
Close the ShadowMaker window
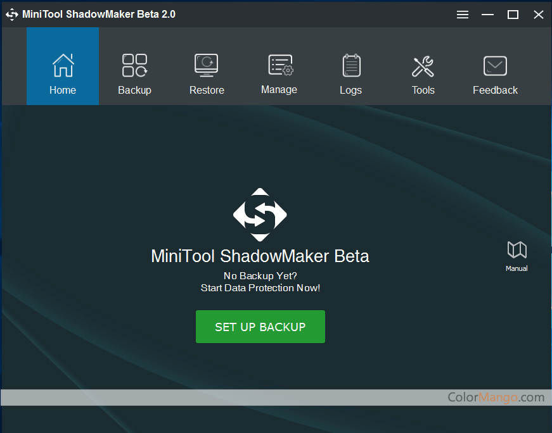(538, 15)
